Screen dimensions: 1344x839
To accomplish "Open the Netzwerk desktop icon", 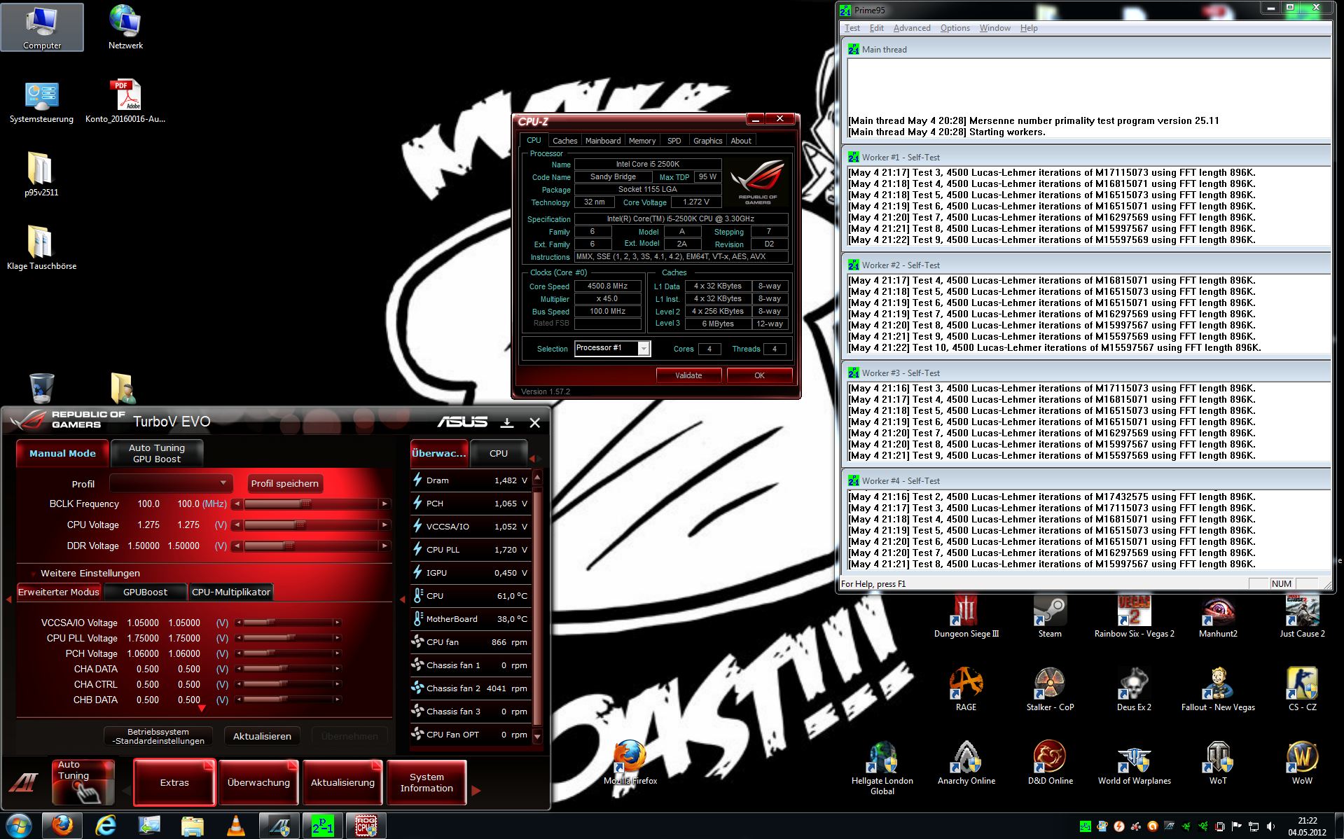I will click(x=125, y=27).
